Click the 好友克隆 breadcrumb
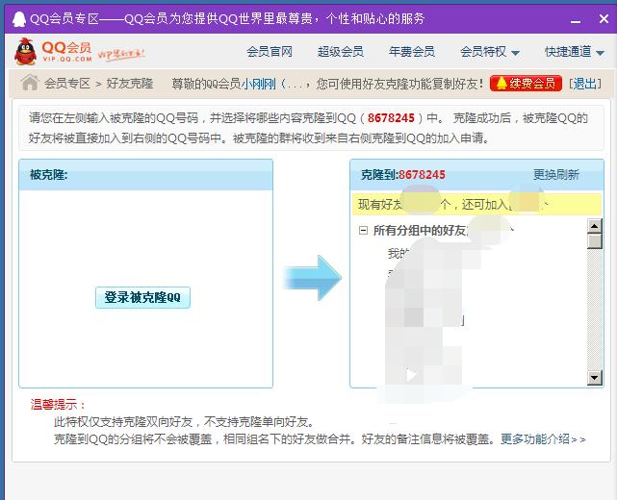 (130, 84)
